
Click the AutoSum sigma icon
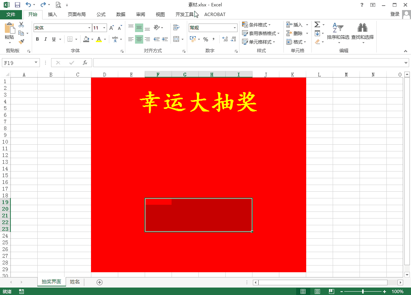tap(317, 25)
